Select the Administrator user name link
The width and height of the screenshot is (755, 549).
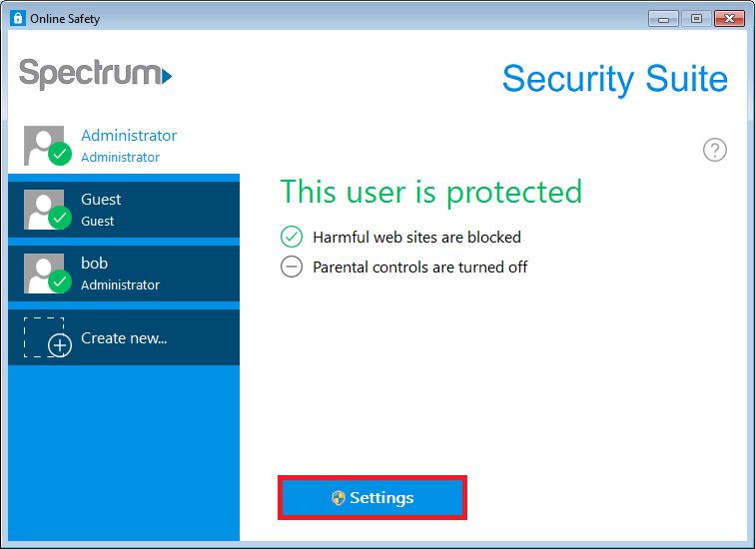(129, 135)
